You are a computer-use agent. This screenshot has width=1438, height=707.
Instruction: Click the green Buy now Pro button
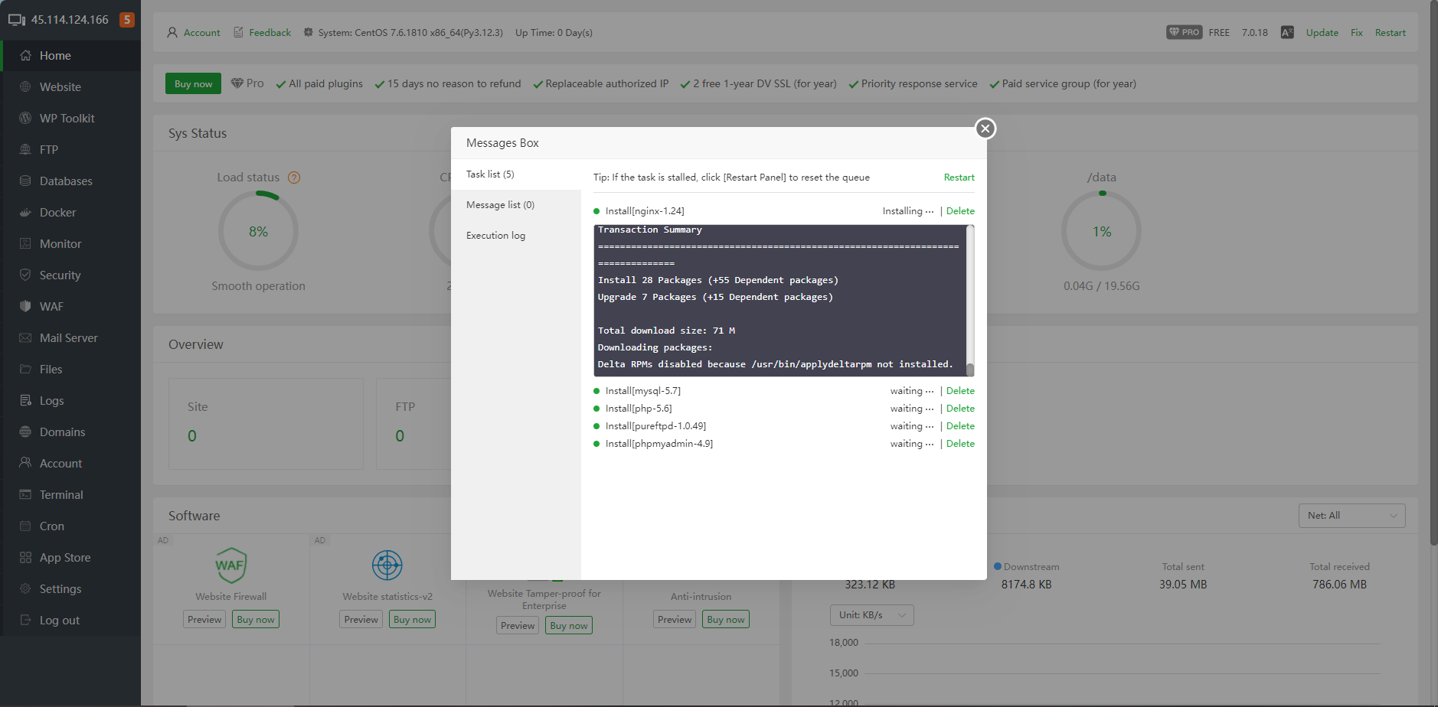click(x=193, y=84)
